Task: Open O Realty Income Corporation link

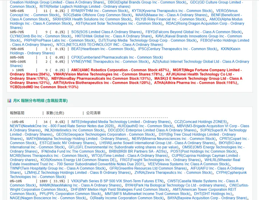Action: pyautogui.click(x=127, y=198)
